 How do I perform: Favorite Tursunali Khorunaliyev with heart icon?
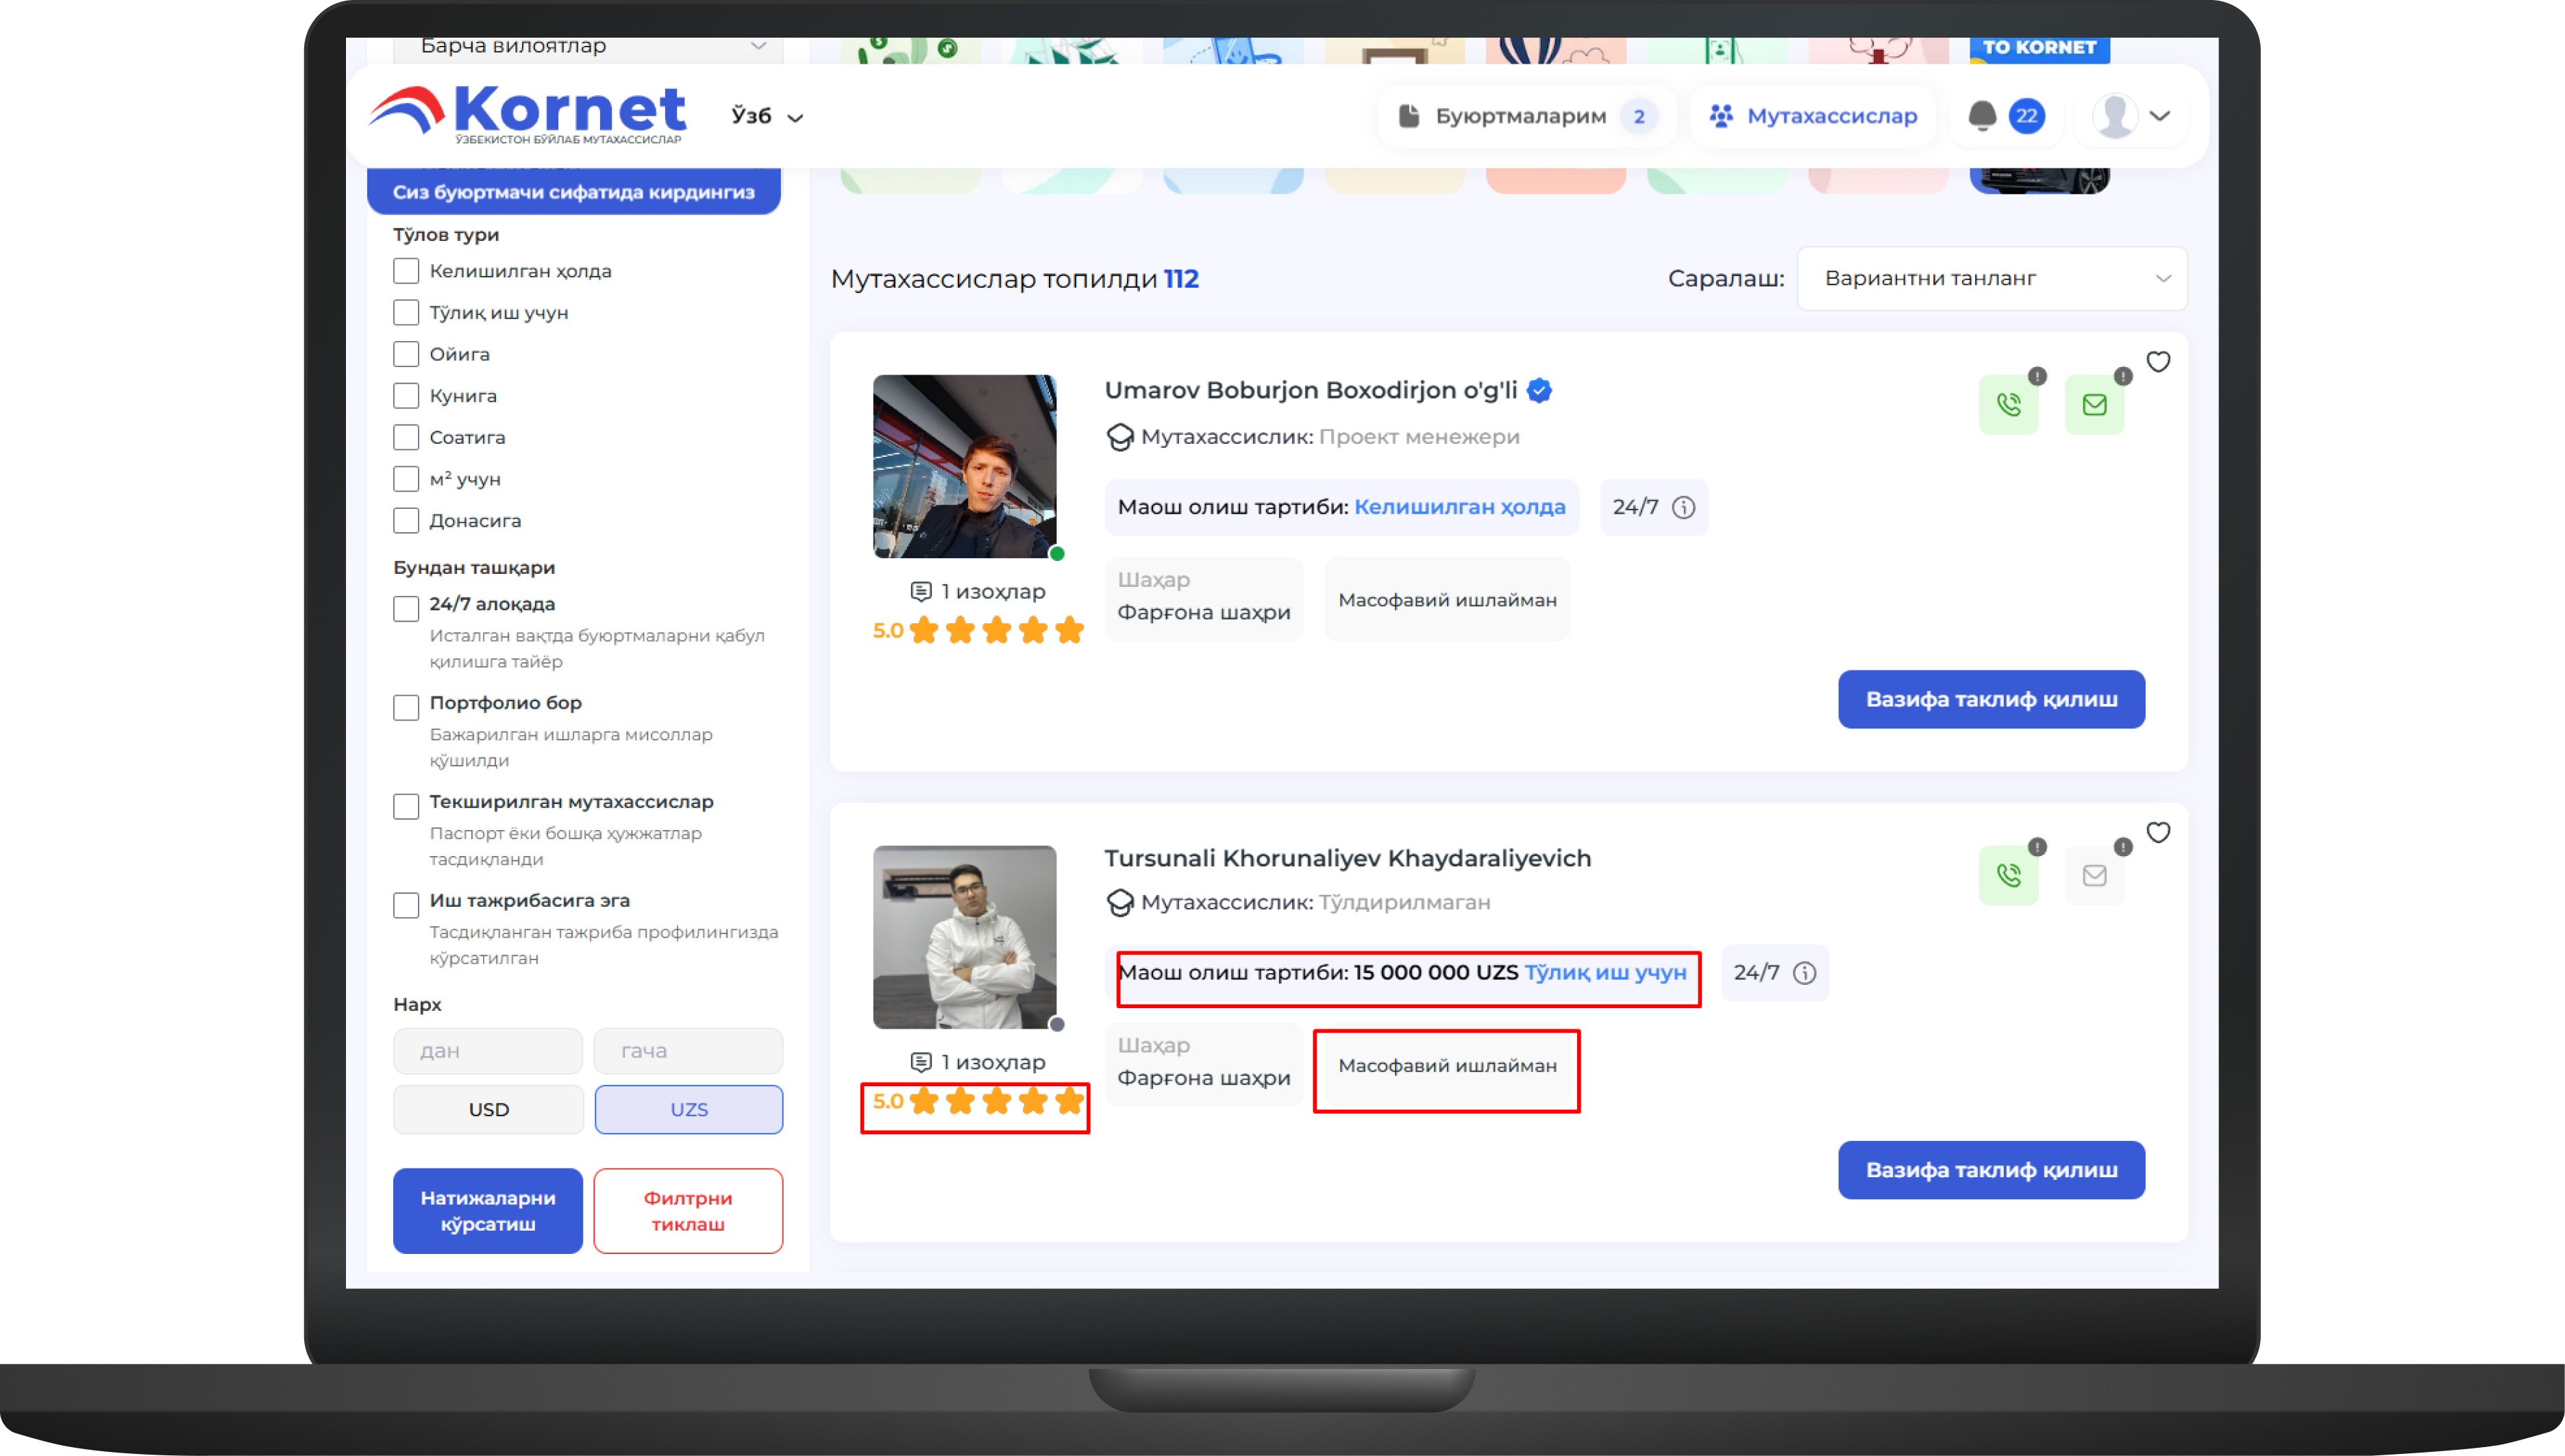pyautogui.click(x=2158, y=833)
